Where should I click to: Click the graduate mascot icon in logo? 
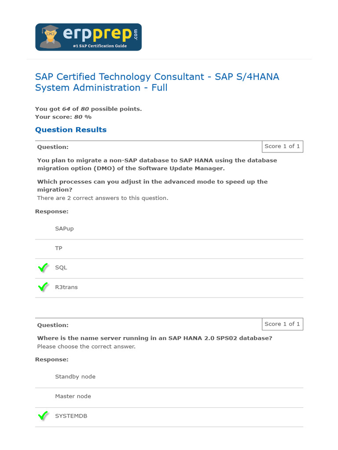[50, 37]
